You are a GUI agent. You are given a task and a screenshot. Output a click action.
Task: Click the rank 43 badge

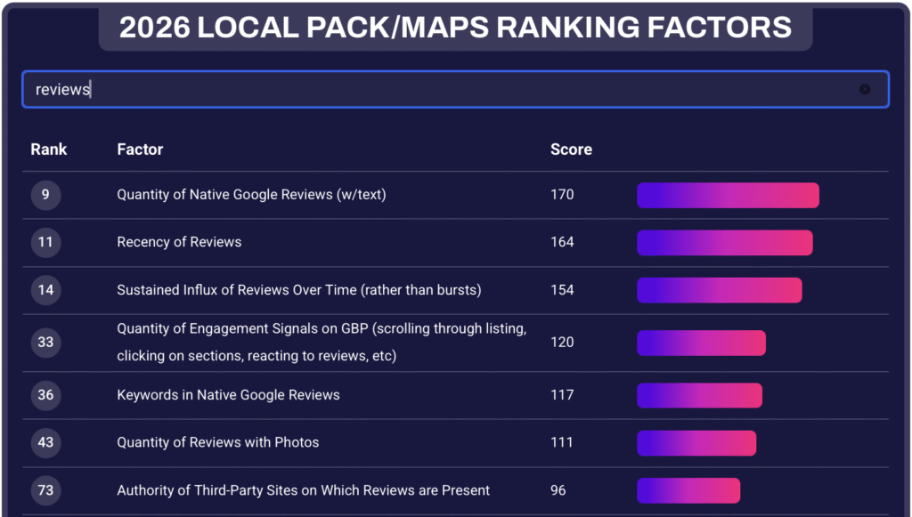tap(45, 442)
